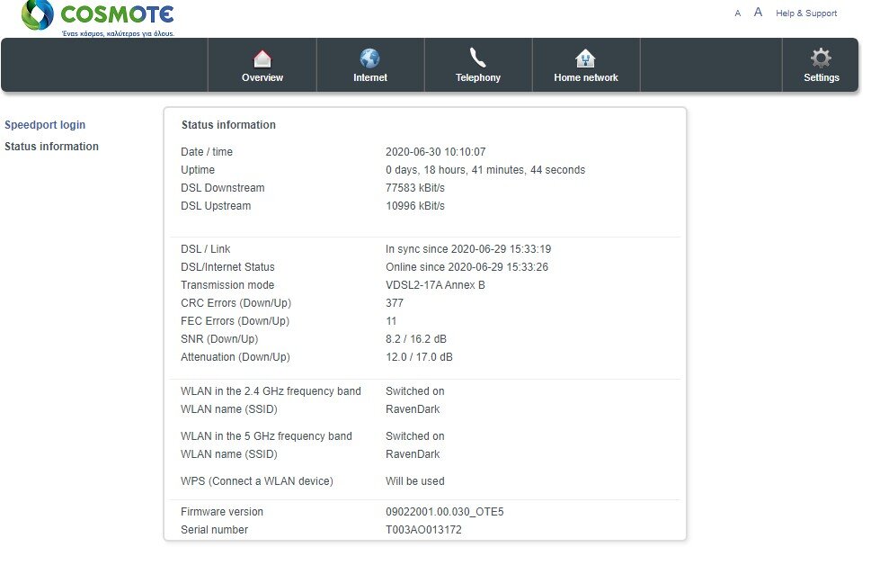Open Speedport login in sidebar

(45, 125)
